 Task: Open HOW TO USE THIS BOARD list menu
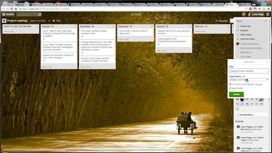(37, 26)
